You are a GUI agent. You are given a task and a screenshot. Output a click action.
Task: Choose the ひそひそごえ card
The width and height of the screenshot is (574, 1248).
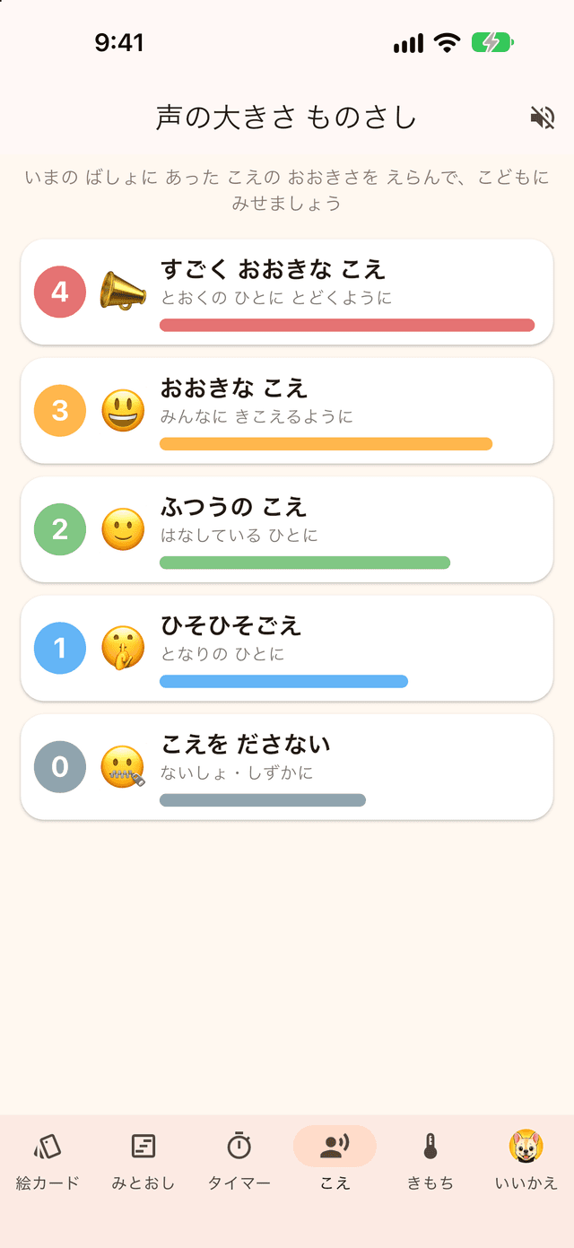pos(287,648)
